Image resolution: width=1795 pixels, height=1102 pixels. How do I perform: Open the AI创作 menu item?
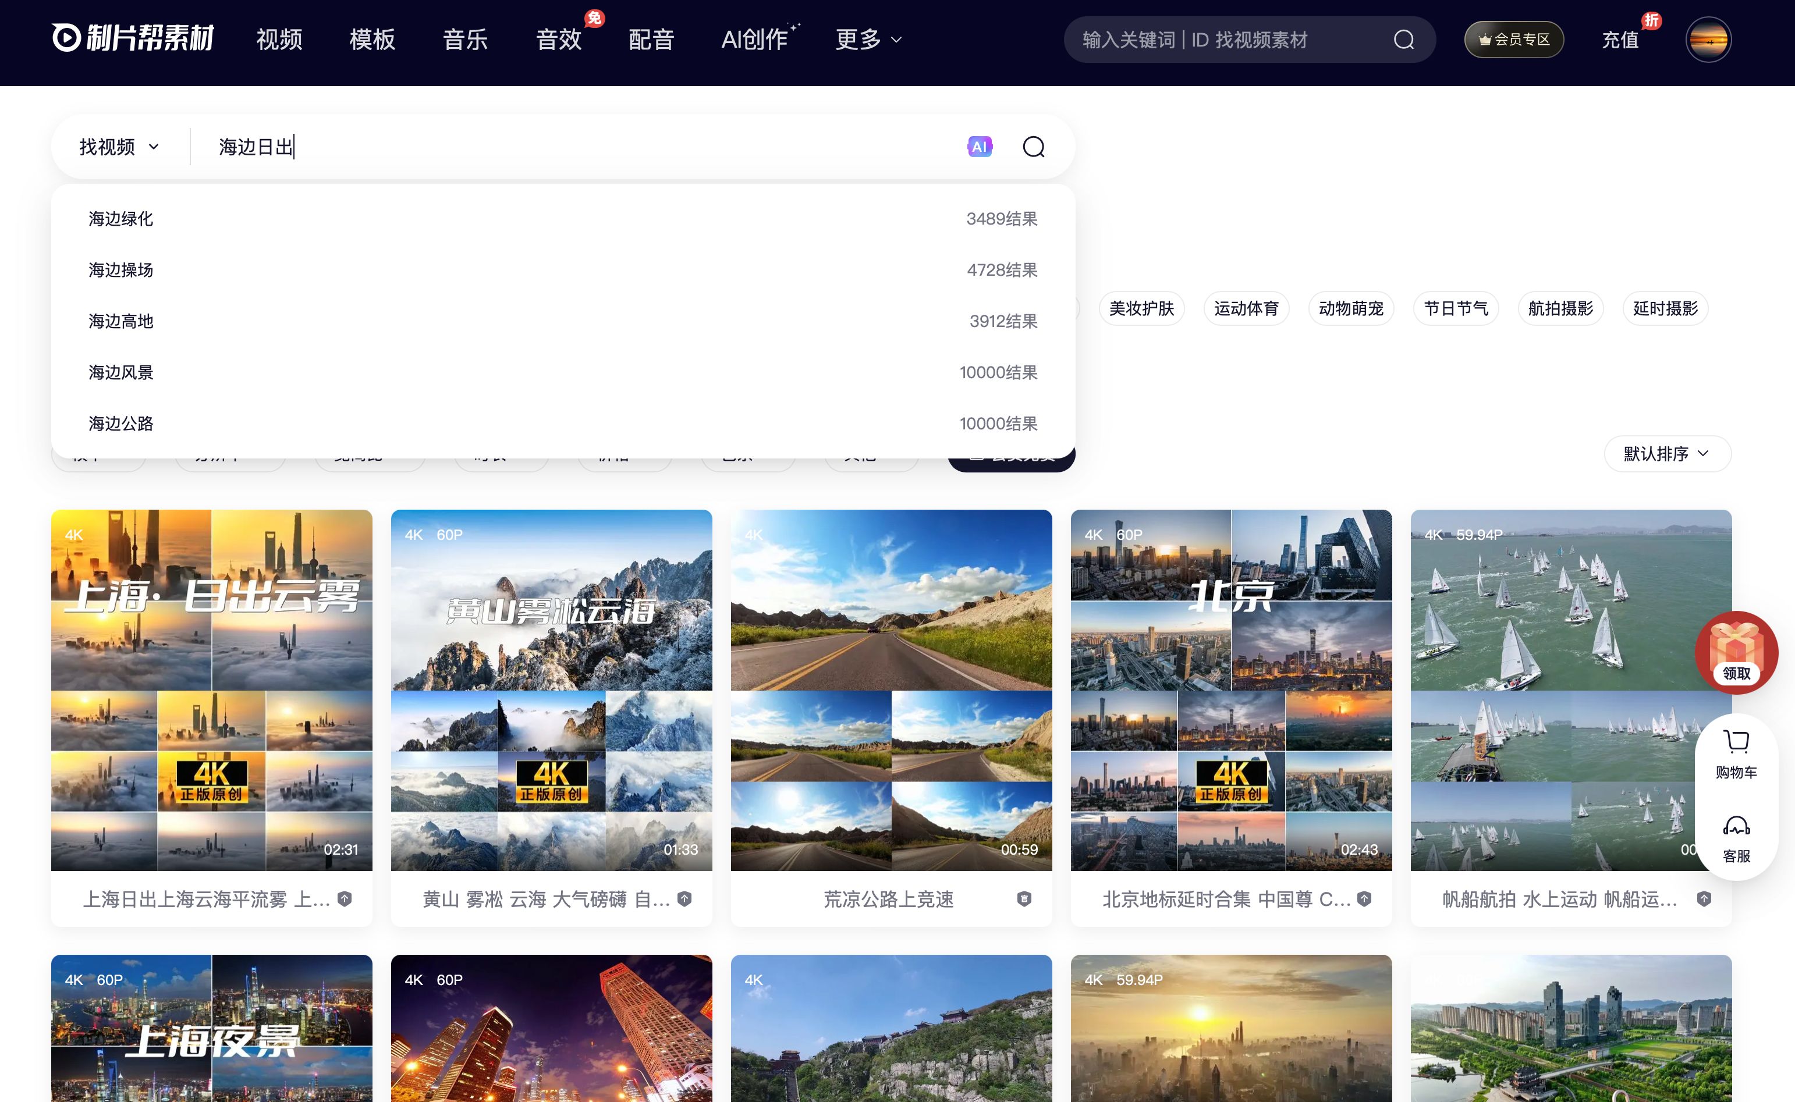(754, 40)
